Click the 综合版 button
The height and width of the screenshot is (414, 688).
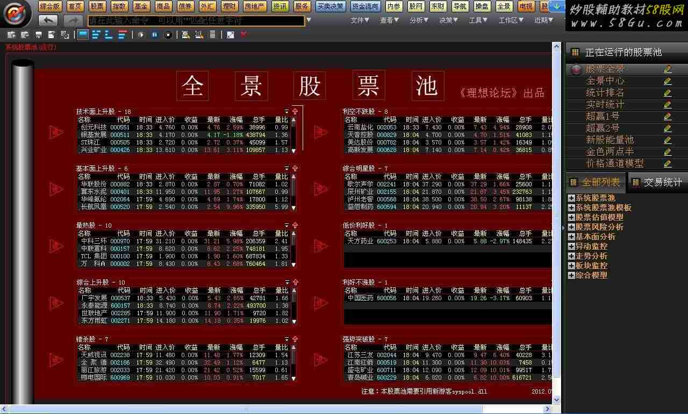[x=50, y=6]
